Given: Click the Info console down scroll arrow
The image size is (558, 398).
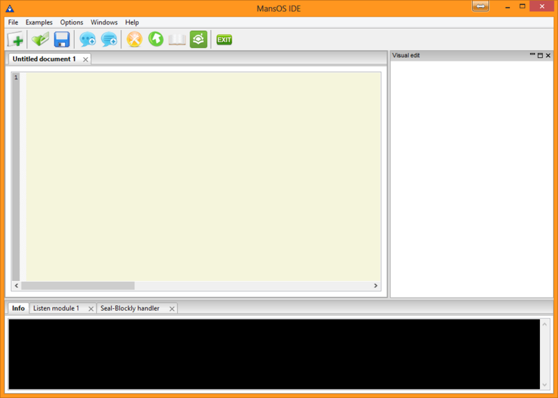Looking at the screenshot, I should coord(545,385).
